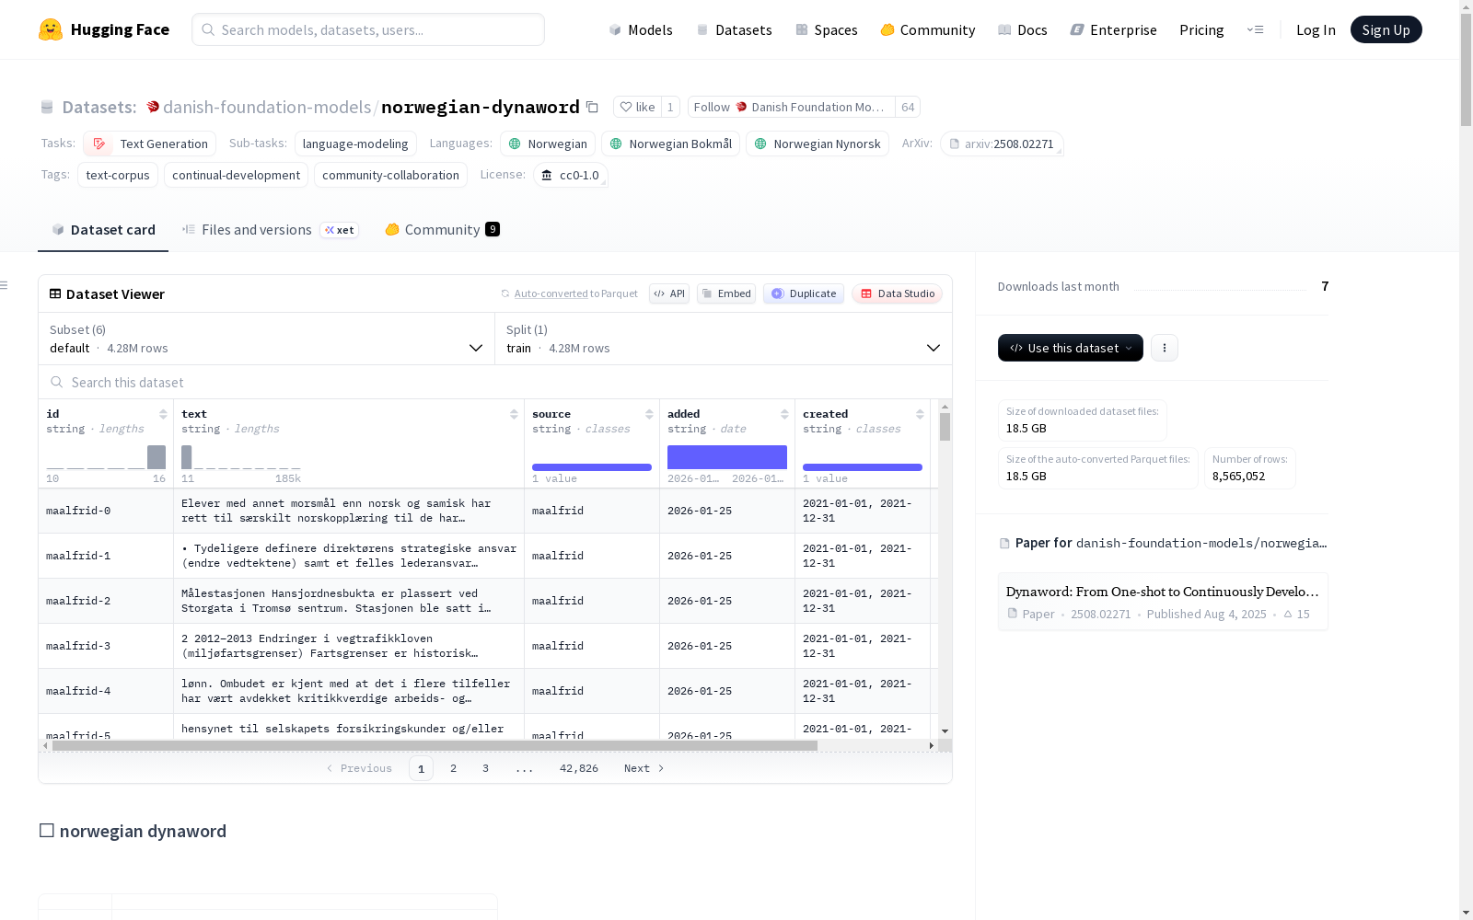Open the Dynaword paper card
Viewport: 1473px width, 920px height.
(x=1163, y=602)
